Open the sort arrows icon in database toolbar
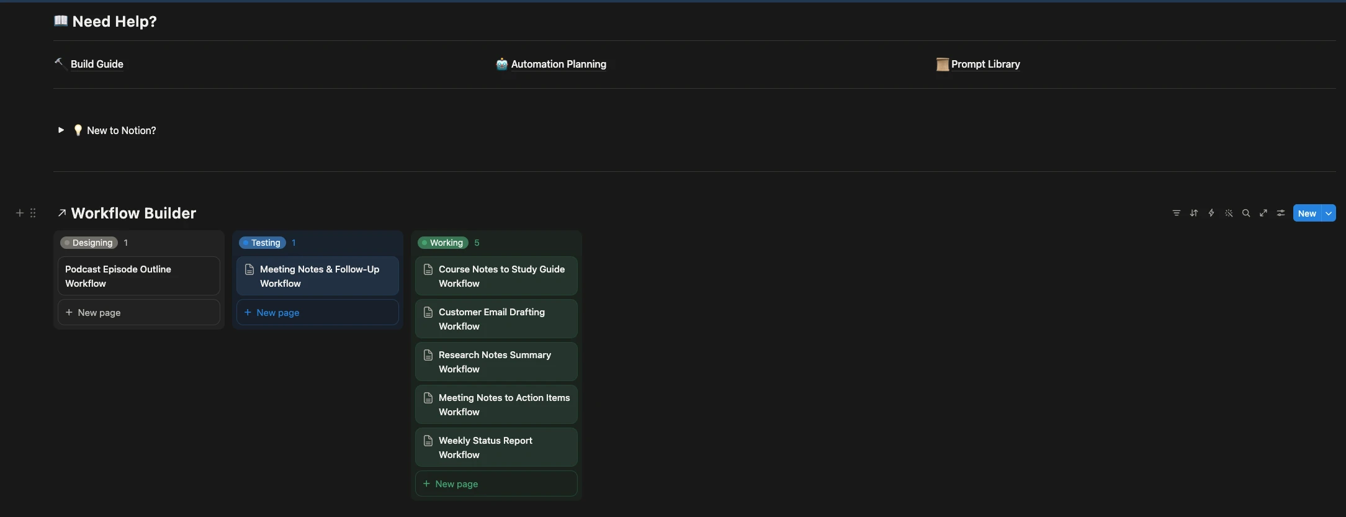This screenshot has height=517, width=1346. [x=1193, y=213]
